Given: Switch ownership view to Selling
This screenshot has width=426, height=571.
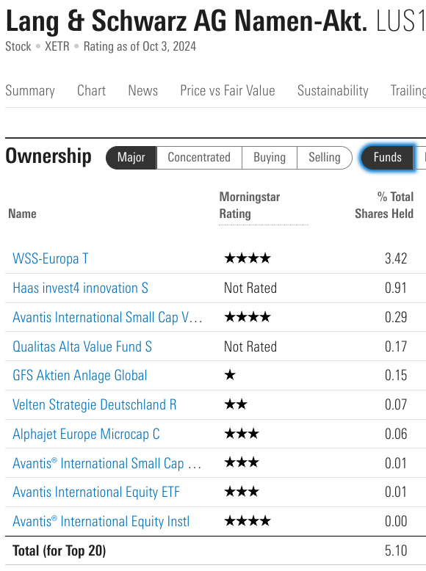Looking at the screenshot, I should [x=325, y=157].
